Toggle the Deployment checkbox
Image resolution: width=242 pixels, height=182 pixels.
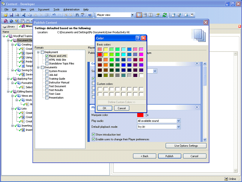tap(42, 52)
